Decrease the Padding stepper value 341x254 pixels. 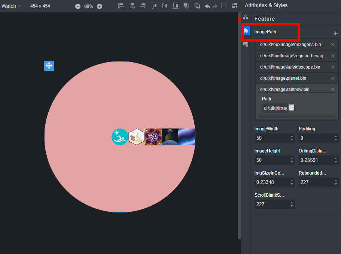[336, 140]
